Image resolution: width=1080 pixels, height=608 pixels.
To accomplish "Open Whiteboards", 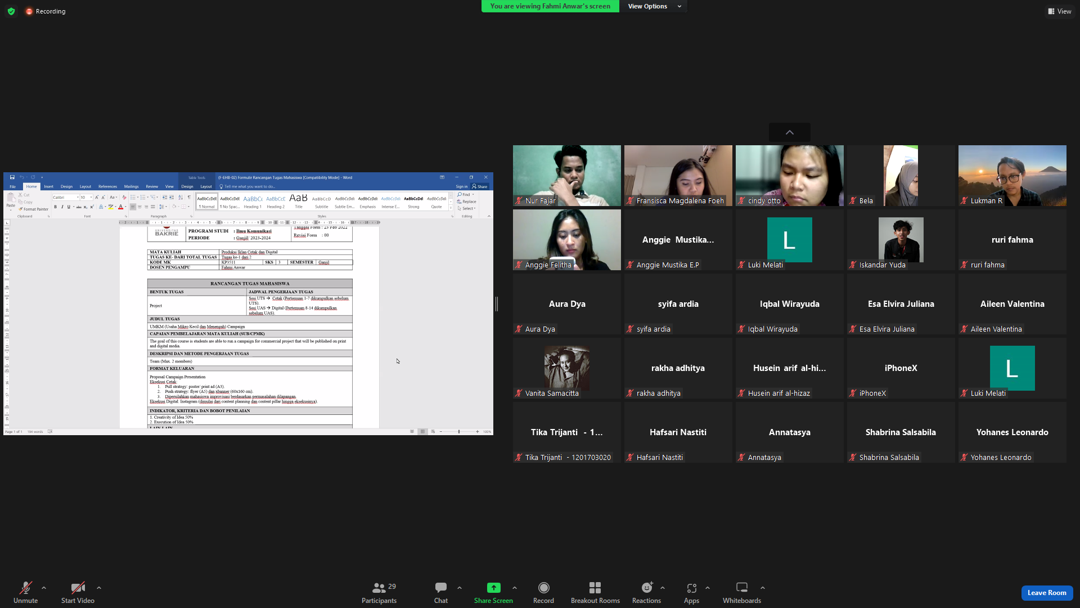I will point(742,593).
